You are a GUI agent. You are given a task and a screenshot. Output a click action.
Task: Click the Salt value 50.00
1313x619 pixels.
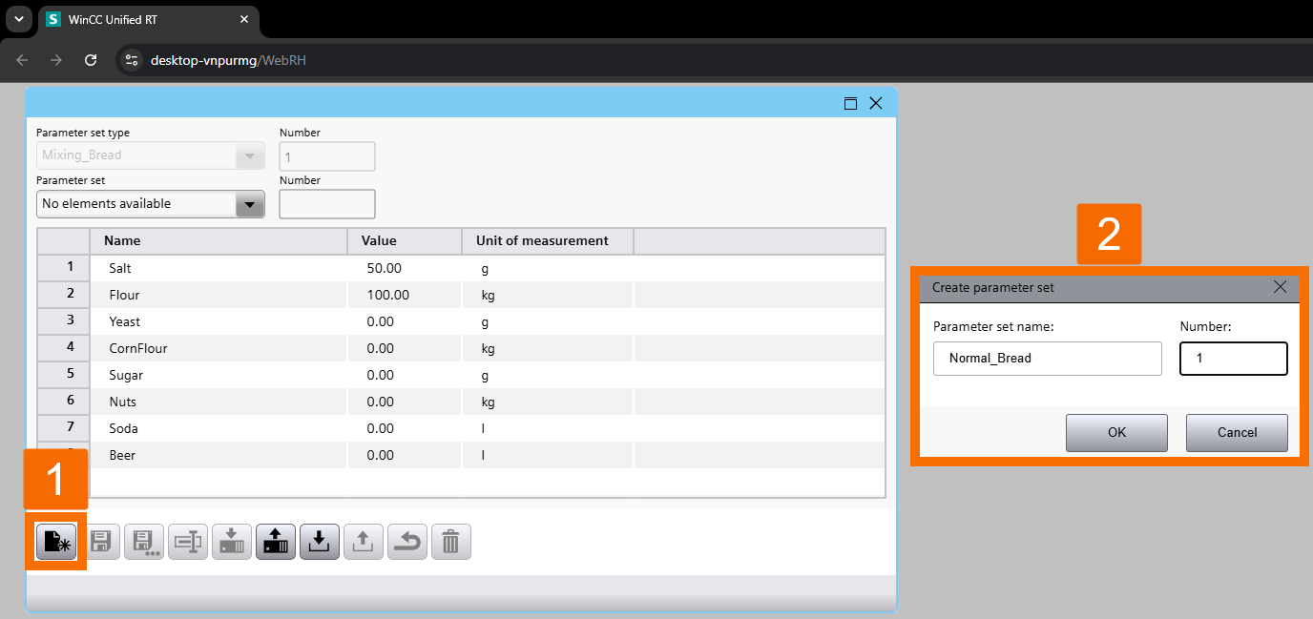coord(384,269)
